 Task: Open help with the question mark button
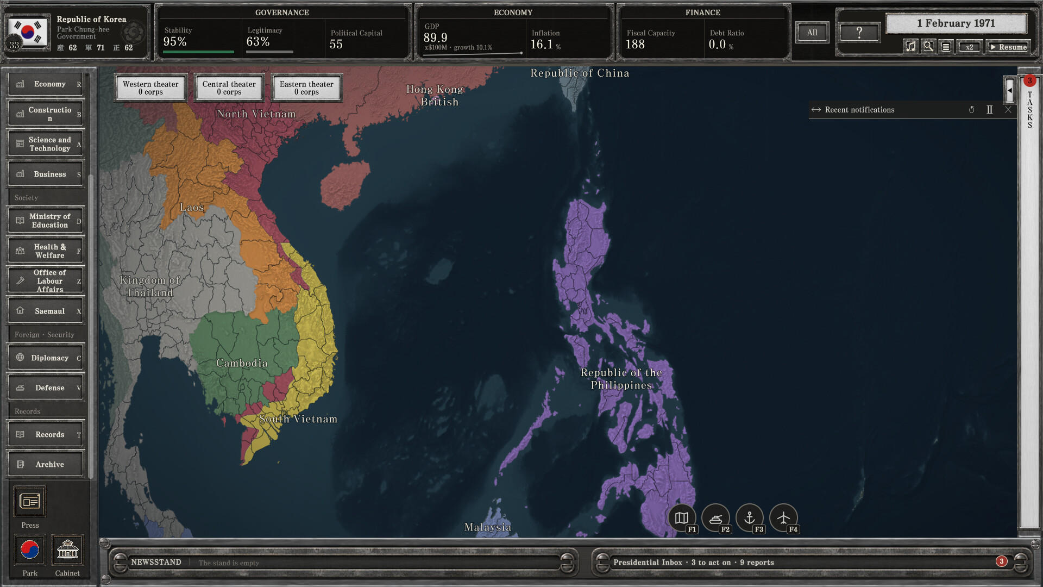point(859,33)
